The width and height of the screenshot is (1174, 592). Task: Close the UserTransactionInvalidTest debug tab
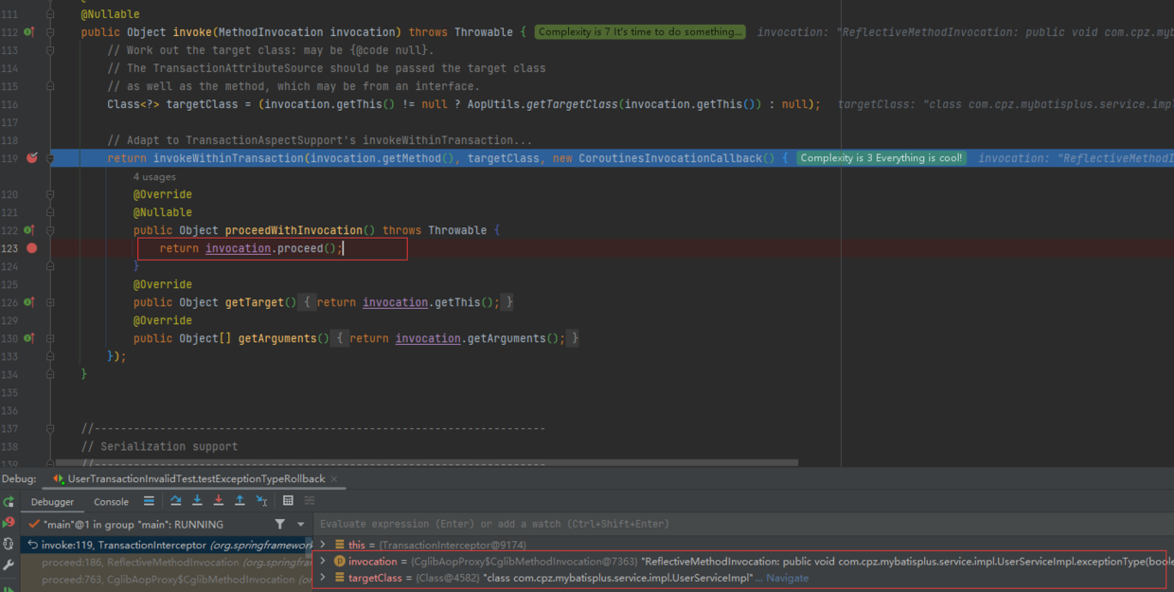point(335,479)
